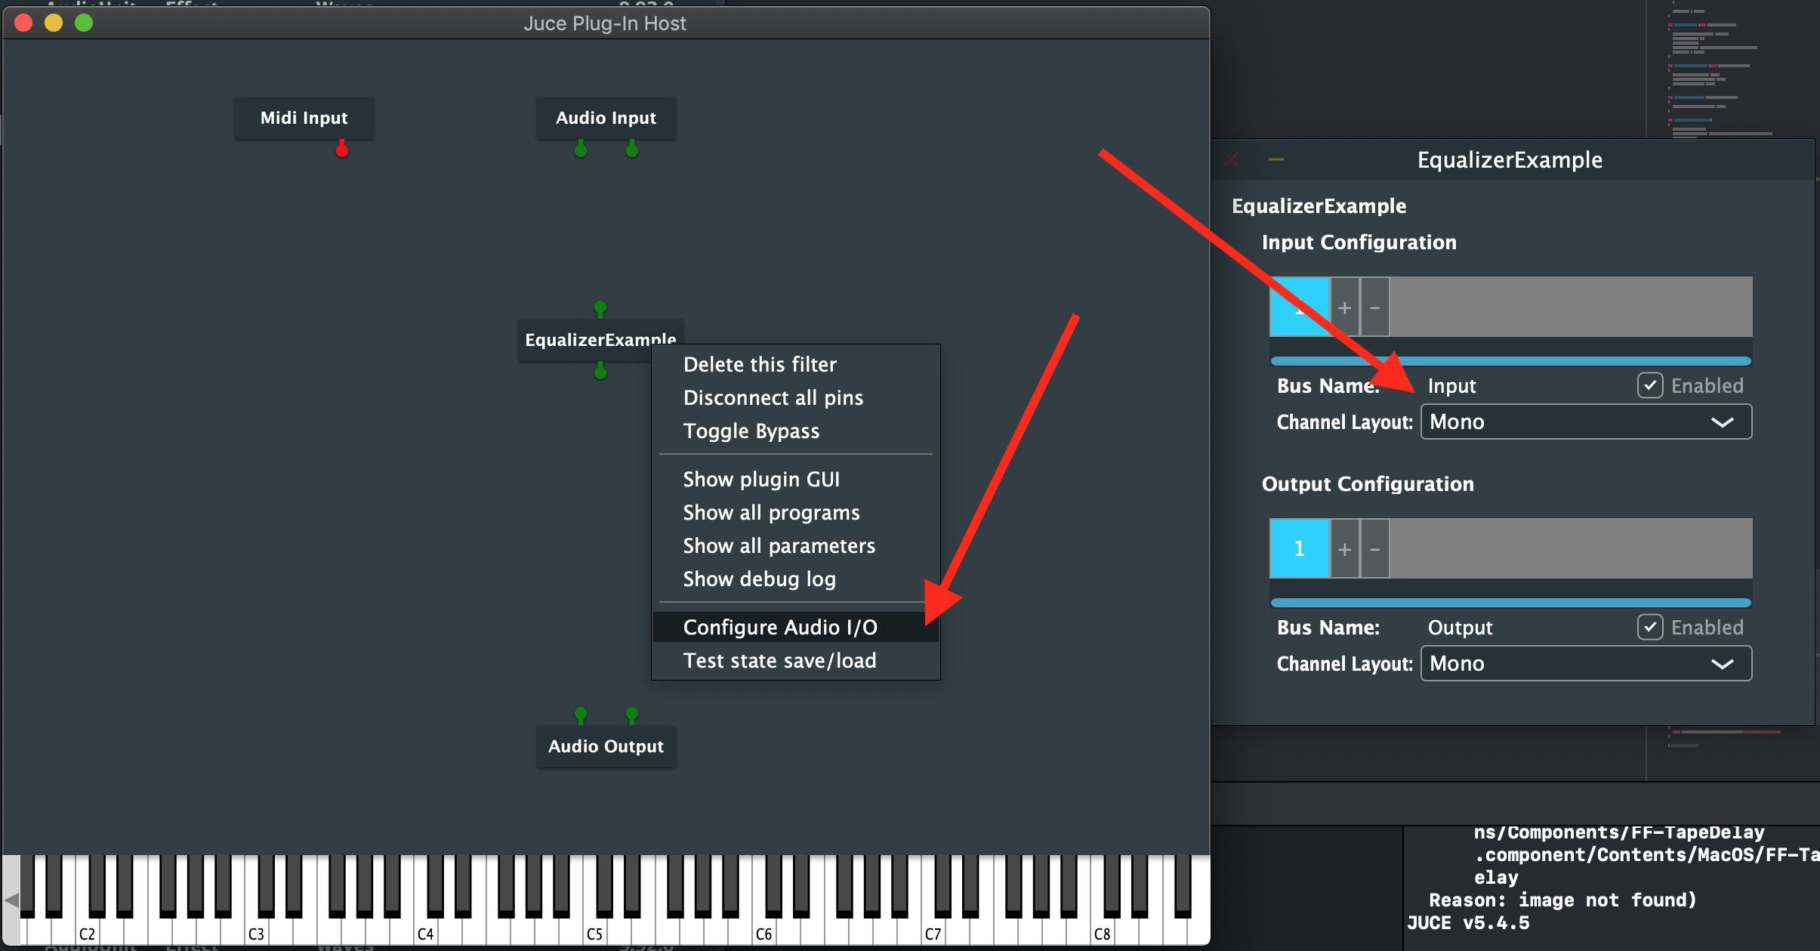Click the right Audio Output input pin
The height and width of the screenshot is (951, 1820).
tap(632, 714)
